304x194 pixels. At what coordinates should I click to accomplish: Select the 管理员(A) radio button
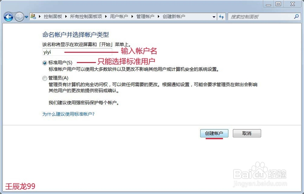tap(44, 78)
